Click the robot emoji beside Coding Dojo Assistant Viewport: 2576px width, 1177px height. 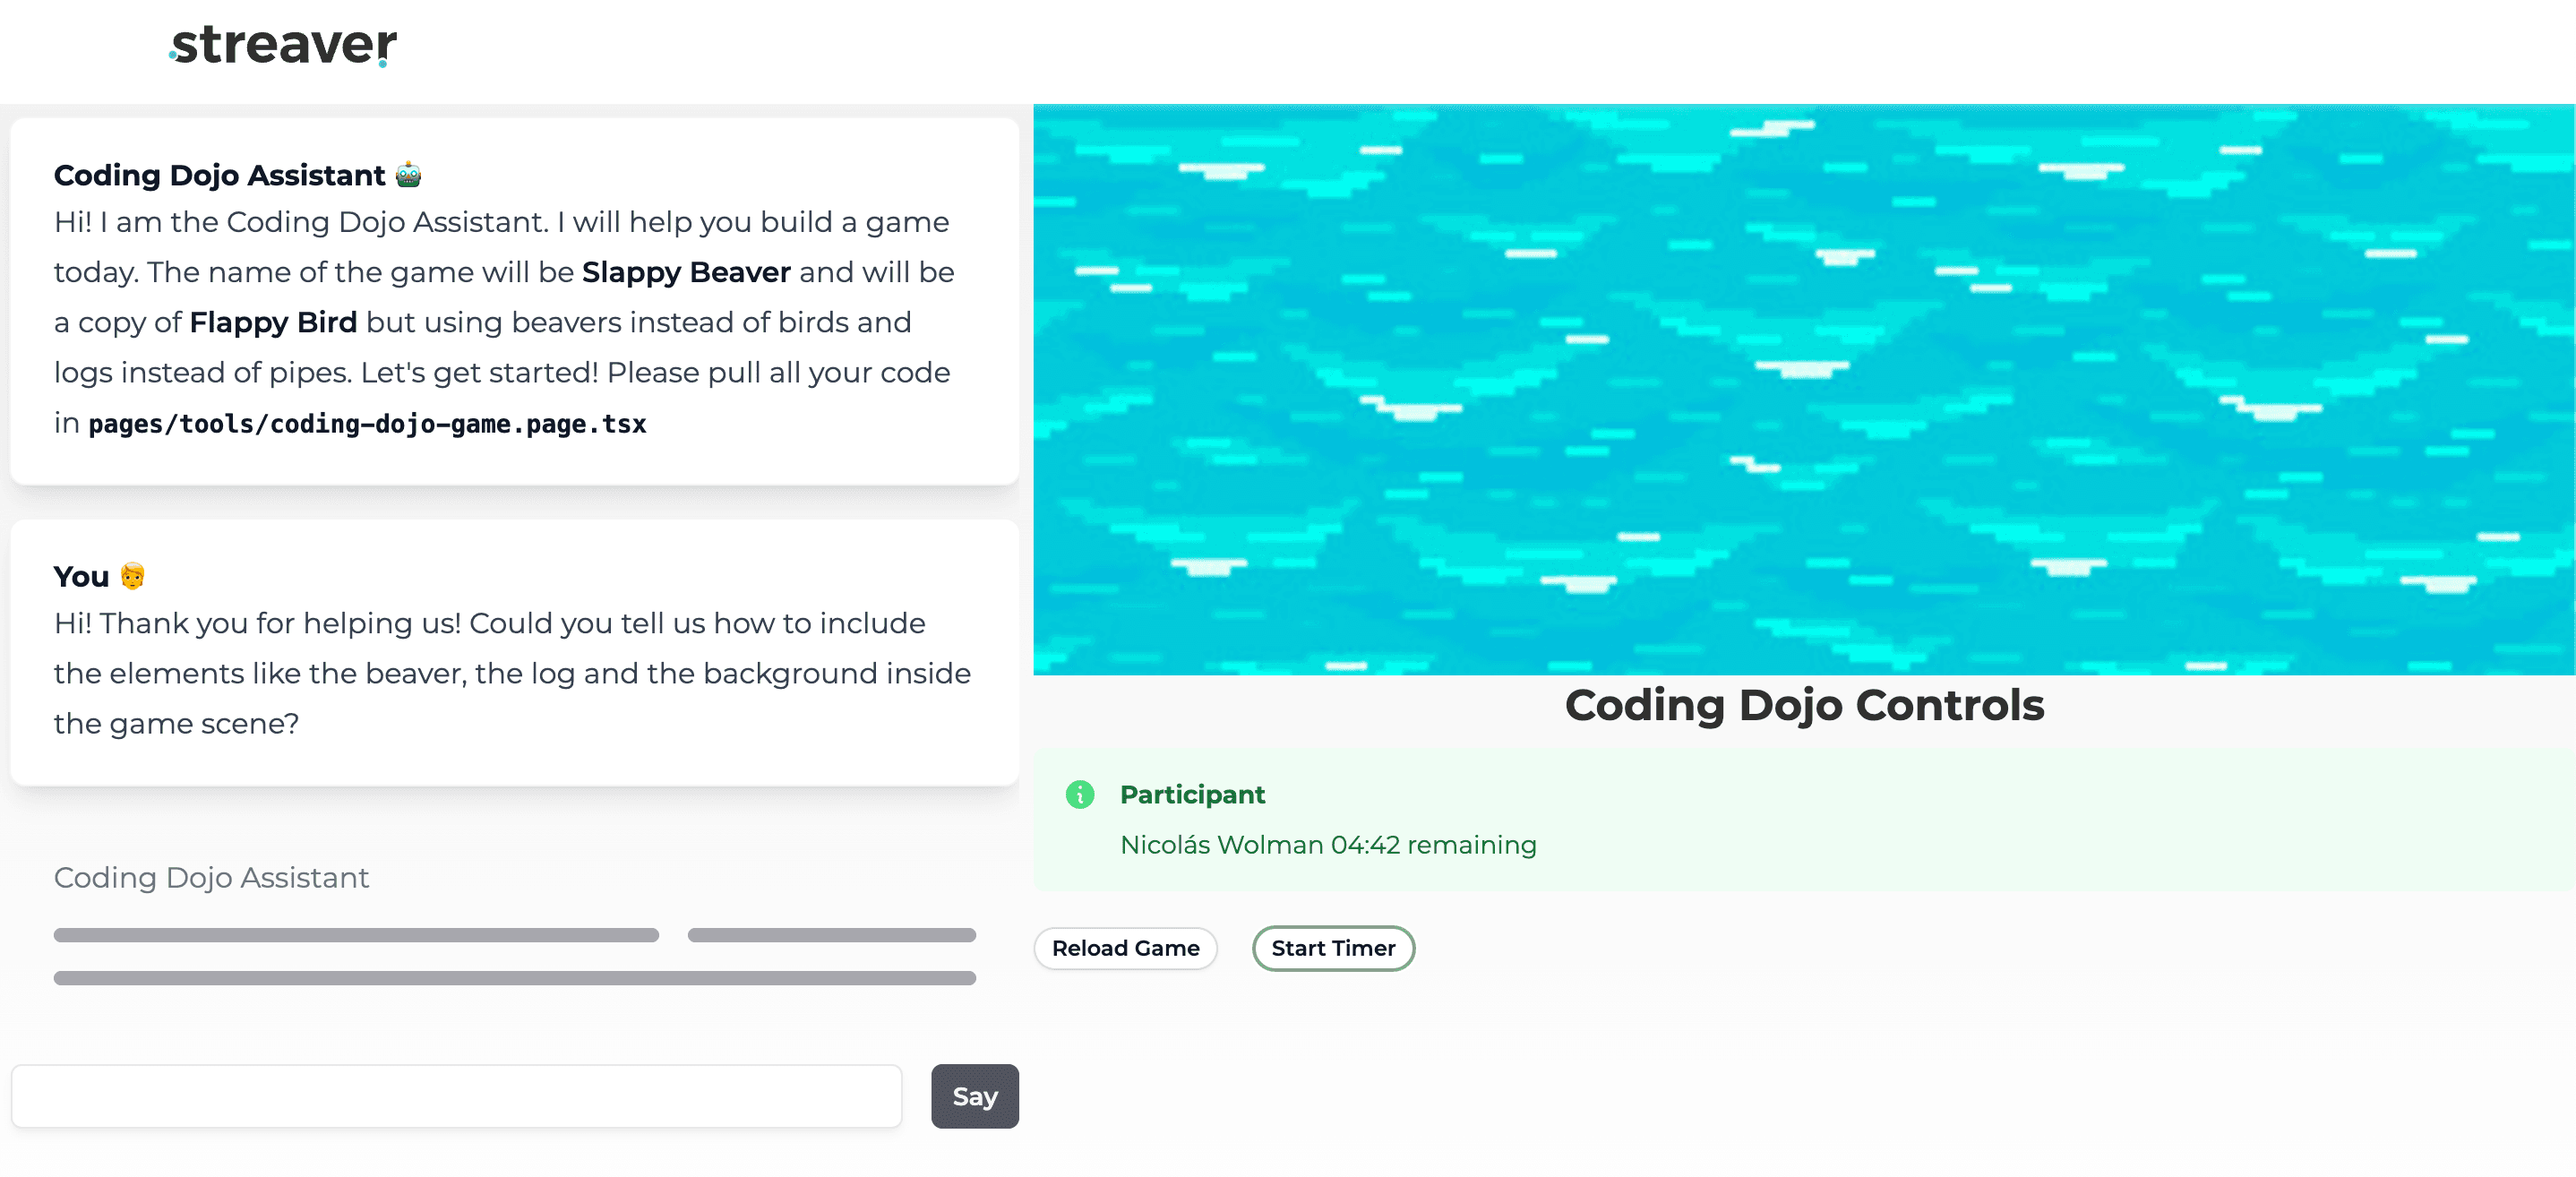(408, 175)
